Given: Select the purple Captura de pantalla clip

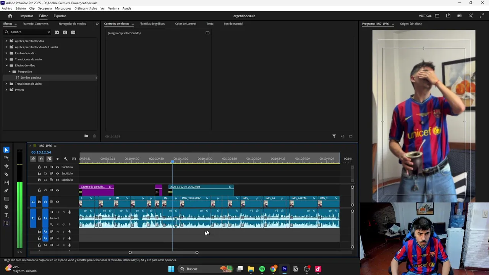Looking at the screenshot, I should coord(96,190).
